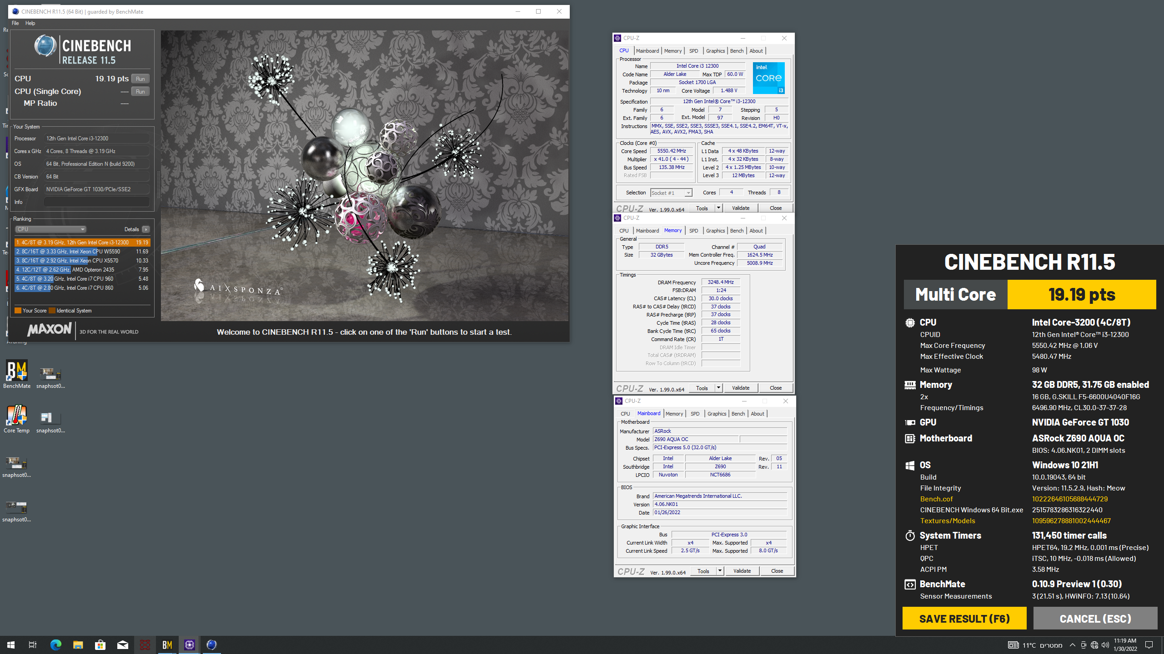Image resolution: width=1164 pixels, height=654 pixels.
Task: Open the Help menu in Cinebench
Action: tap(30, 23)
